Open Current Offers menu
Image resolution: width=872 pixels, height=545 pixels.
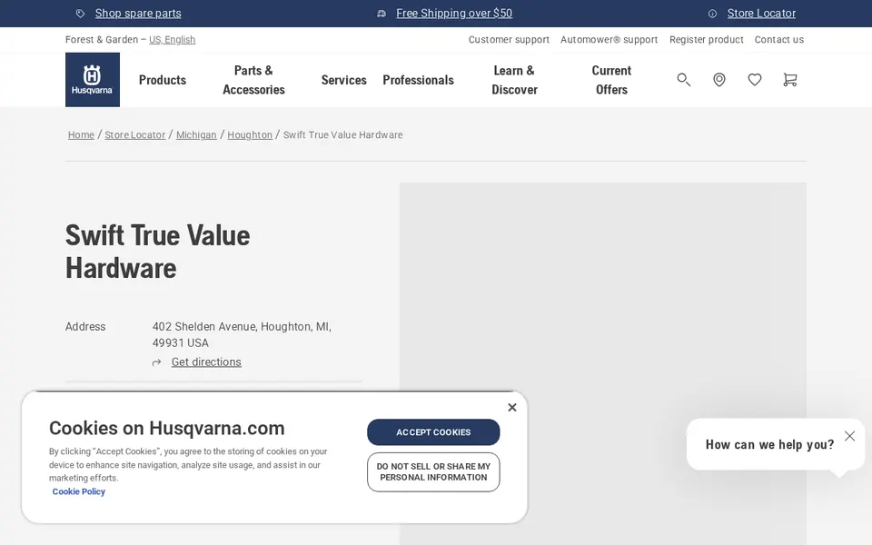(x=611, y=80)
